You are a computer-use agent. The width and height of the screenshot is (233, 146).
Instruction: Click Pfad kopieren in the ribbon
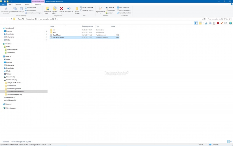tap(31, 10)
